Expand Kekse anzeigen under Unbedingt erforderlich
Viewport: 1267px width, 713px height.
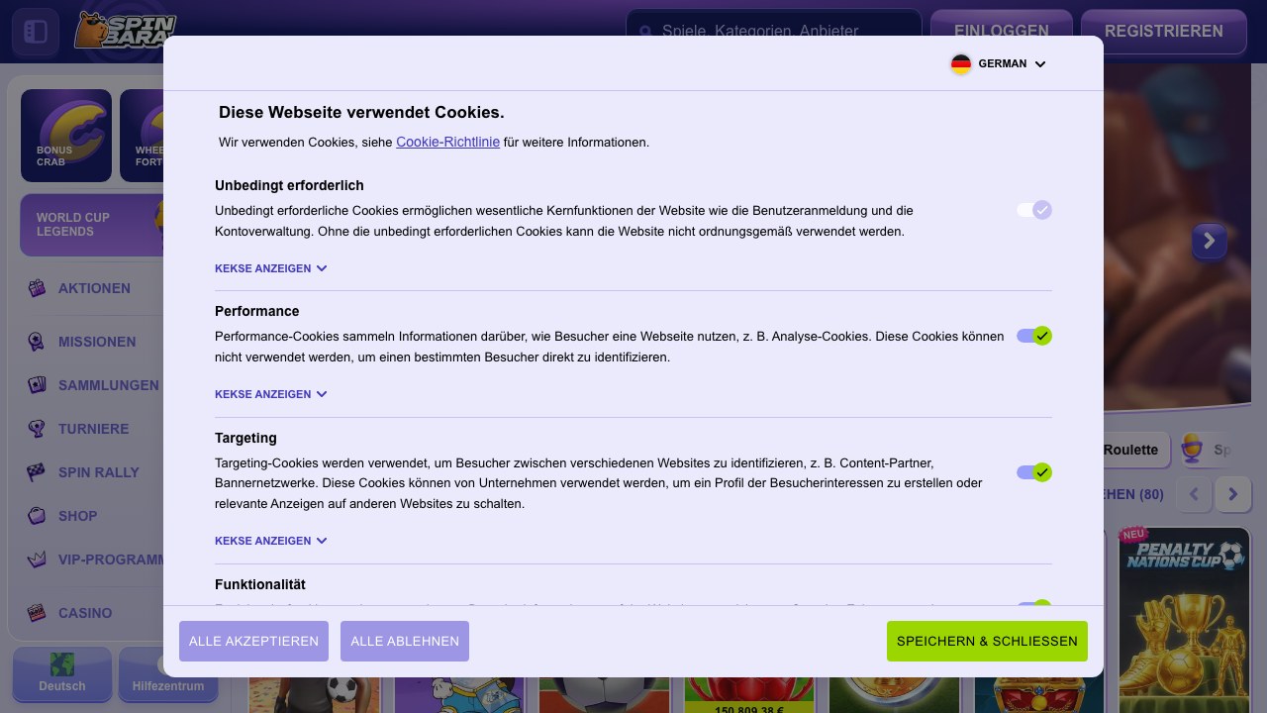click(271, 268)
